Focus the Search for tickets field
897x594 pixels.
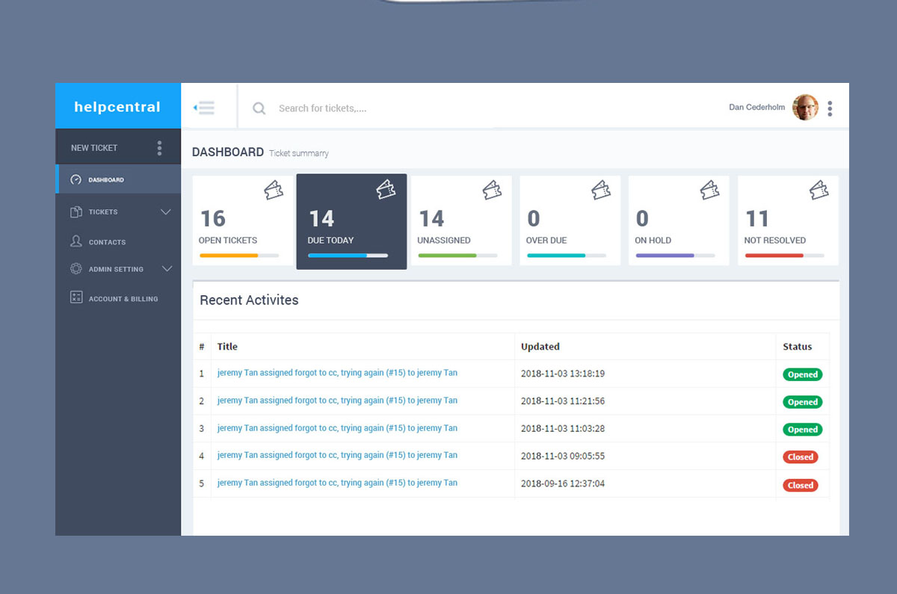[x=374, y=108]
